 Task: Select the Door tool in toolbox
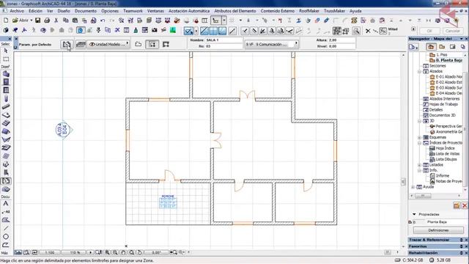click(6, 81)
